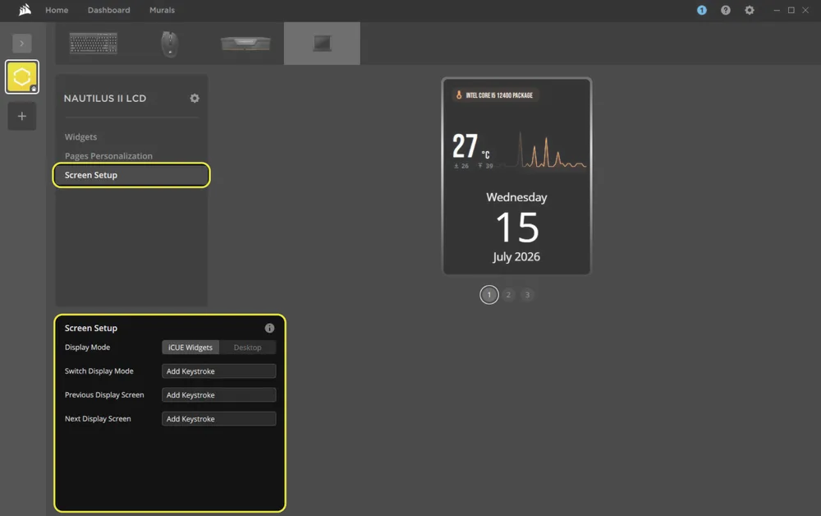The image size is (821, 516).
Task: Expand the profile sidebar chevron
Action: 22,44
